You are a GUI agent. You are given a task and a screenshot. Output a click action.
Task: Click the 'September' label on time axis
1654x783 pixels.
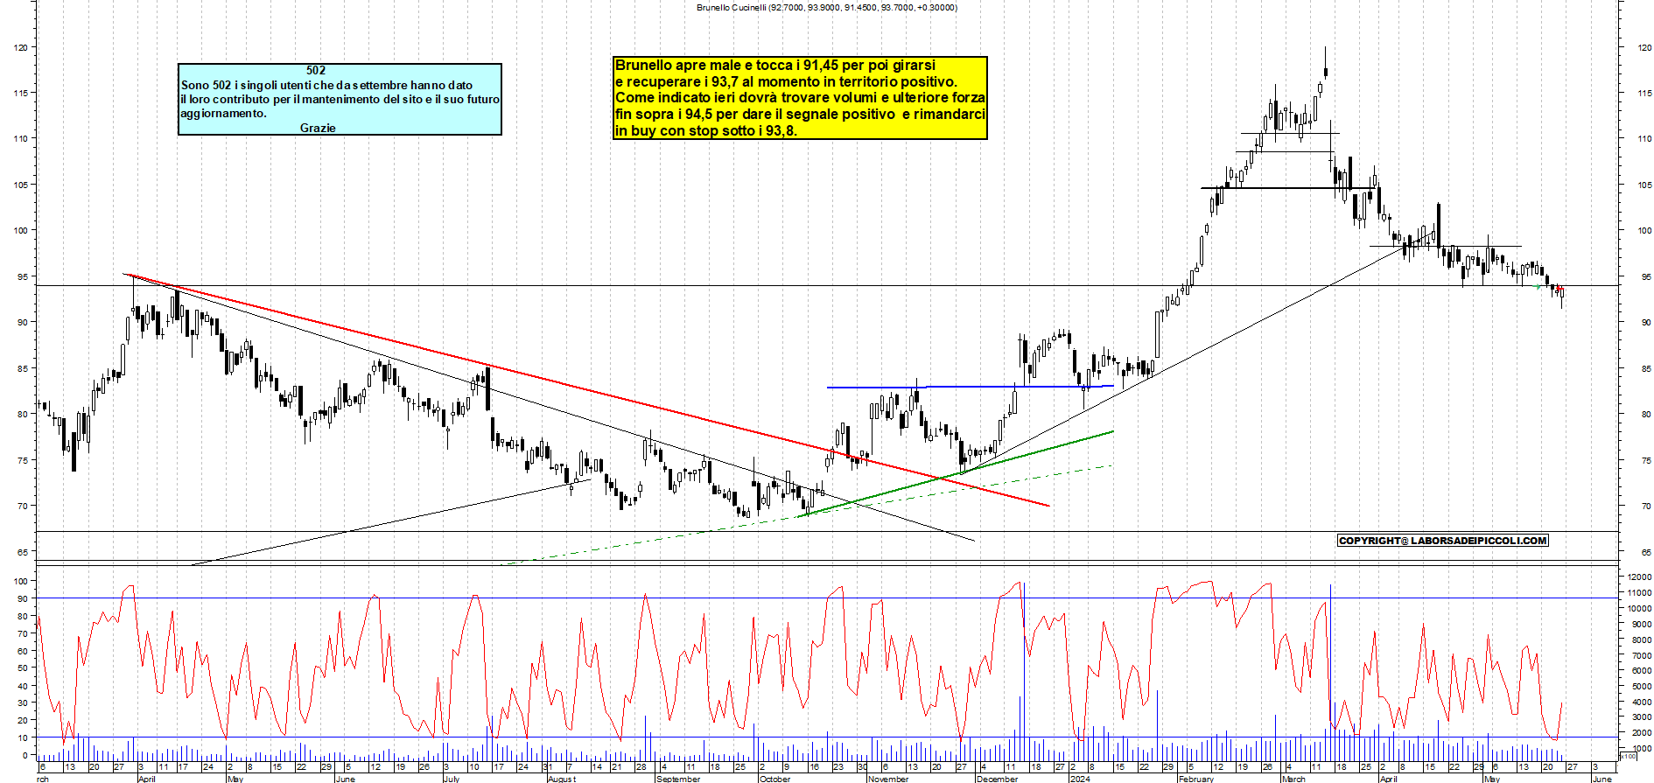coord(678,779)
